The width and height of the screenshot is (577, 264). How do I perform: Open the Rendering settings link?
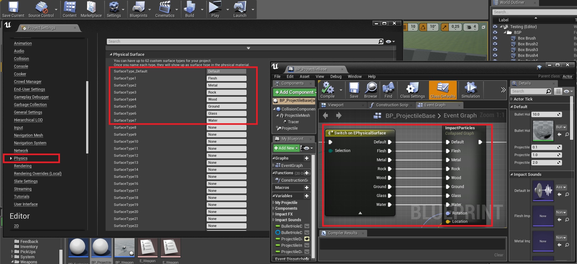23,166
